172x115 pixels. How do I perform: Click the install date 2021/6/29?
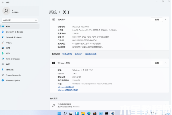click(x=77, y=77)
